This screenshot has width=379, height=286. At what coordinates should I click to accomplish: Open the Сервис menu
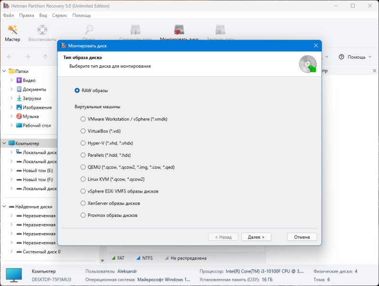point(60,15)
